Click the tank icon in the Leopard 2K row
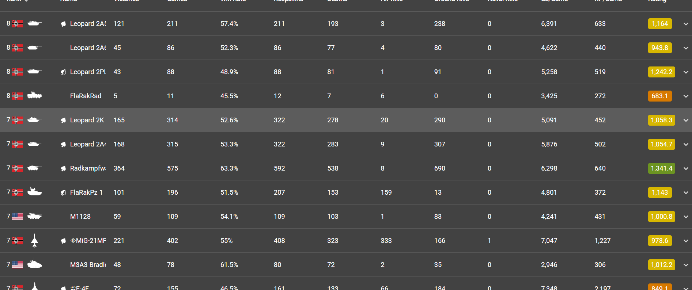692x290 pixels. tap(34, 120)
